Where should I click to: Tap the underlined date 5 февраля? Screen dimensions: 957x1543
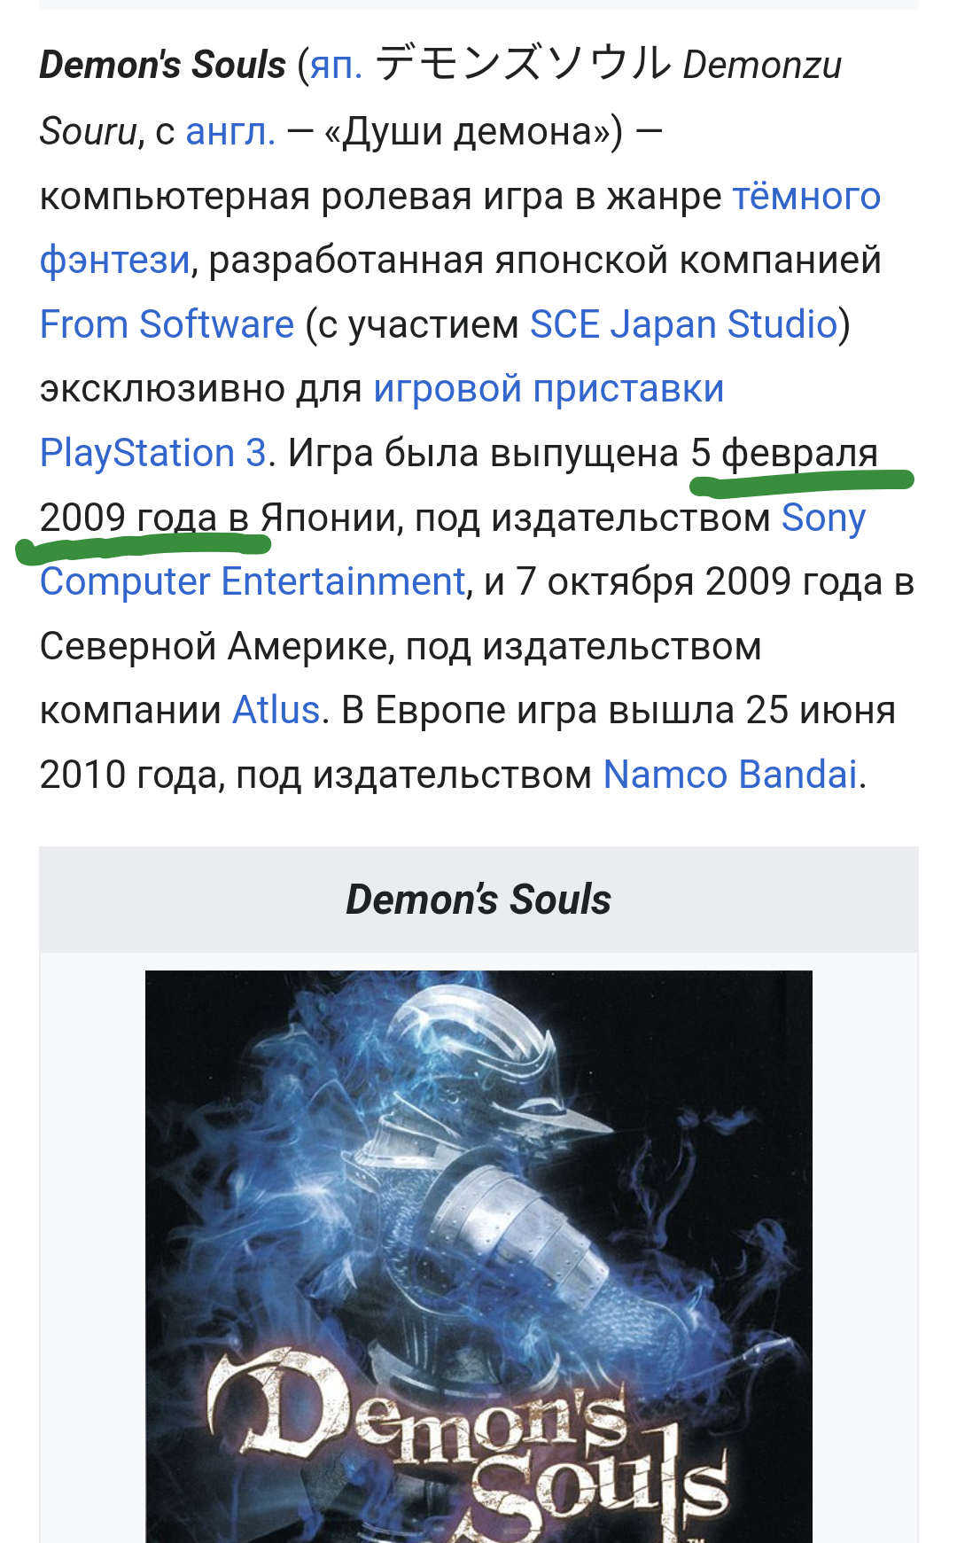coord(784,453)
